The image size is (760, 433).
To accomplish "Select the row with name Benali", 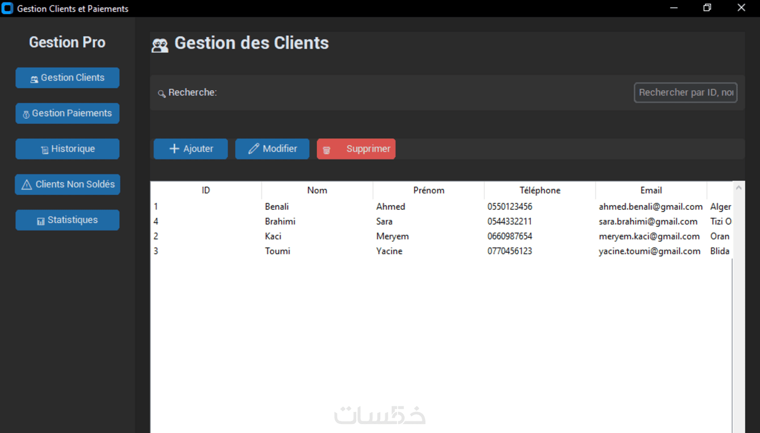I will (x=441, y=207).
